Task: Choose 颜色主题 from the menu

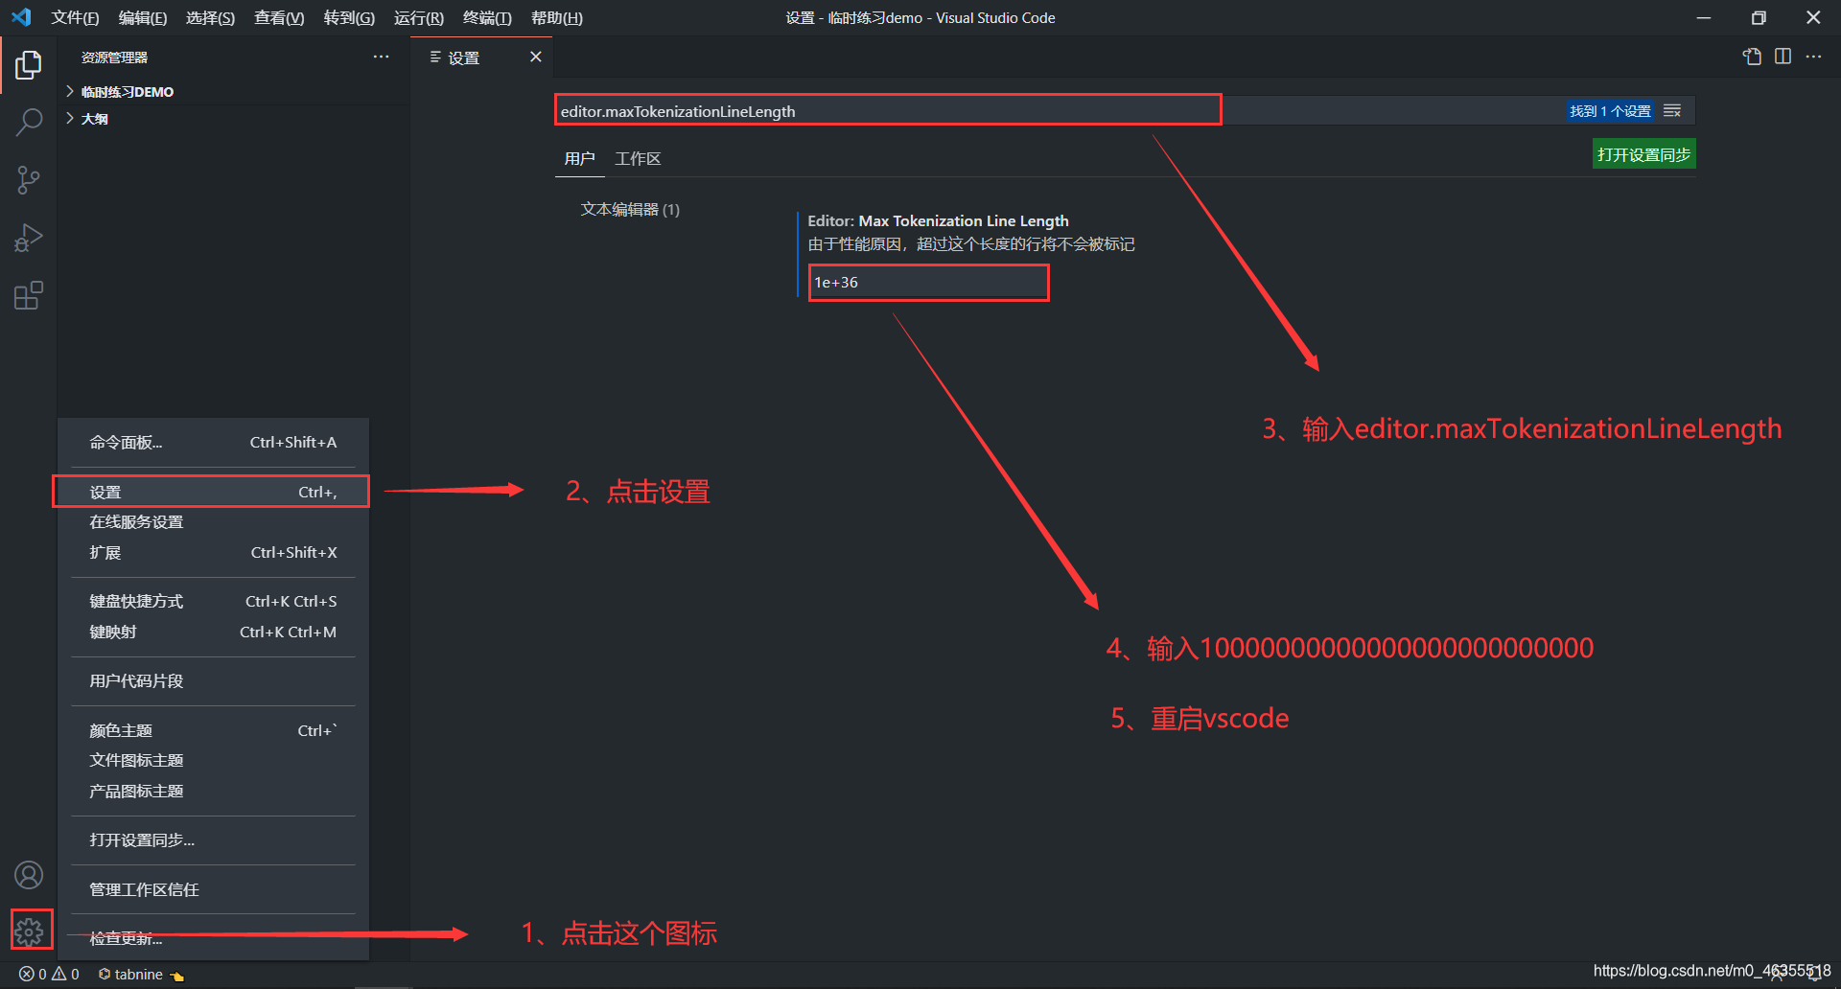Action: point(213,730)
